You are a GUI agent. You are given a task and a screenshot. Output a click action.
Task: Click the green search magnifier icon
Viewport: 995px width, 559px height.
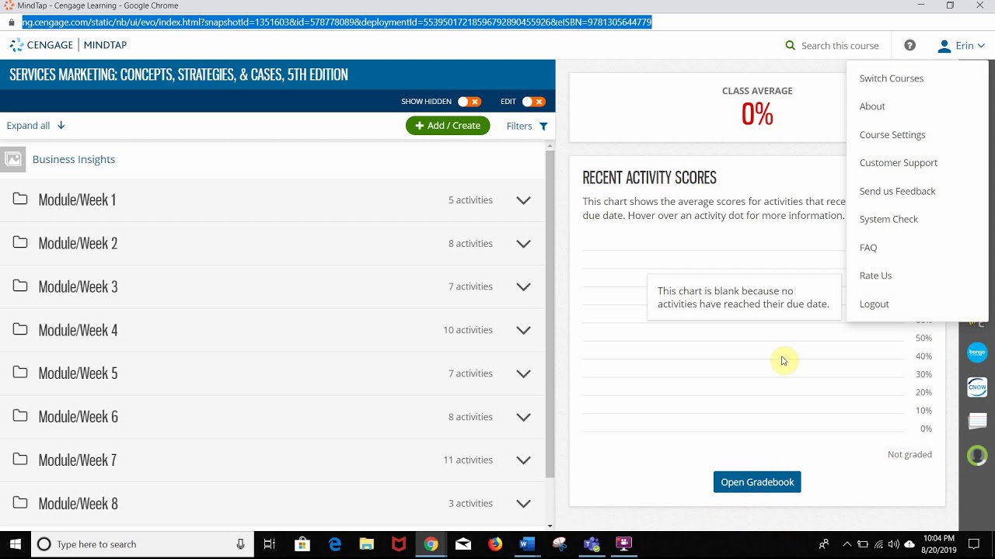tap(791, 46)
